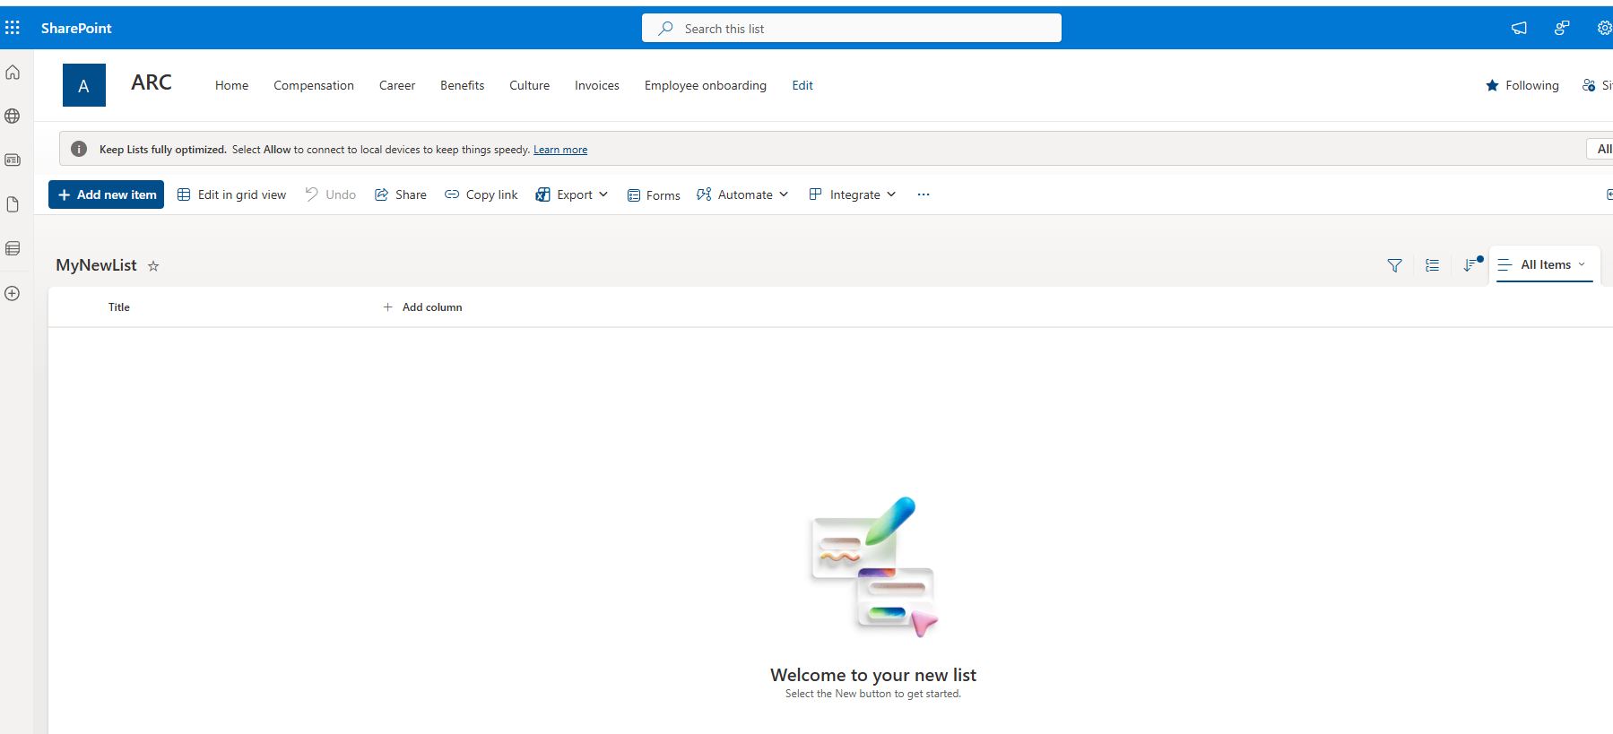Open the All Items view dropdown
The width and height of the screenshot is (1613, 734).
[1544, 264]
